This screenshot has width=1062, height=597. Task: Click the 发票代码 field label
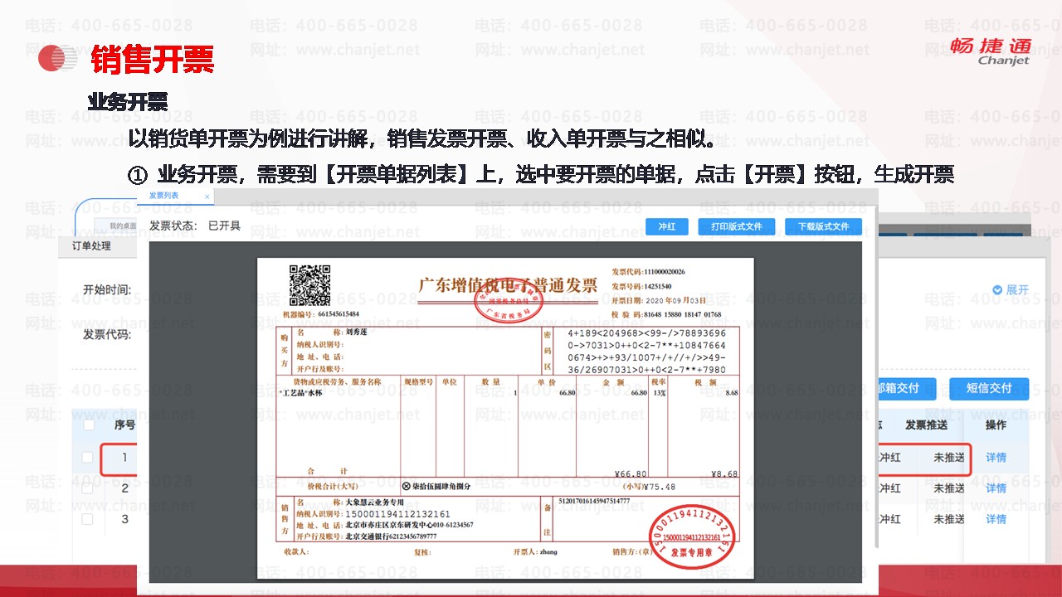tap(107, 334)
